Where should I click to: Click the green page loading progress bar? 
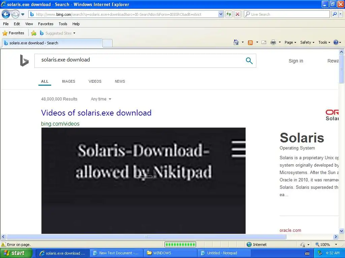pos(180,245)
